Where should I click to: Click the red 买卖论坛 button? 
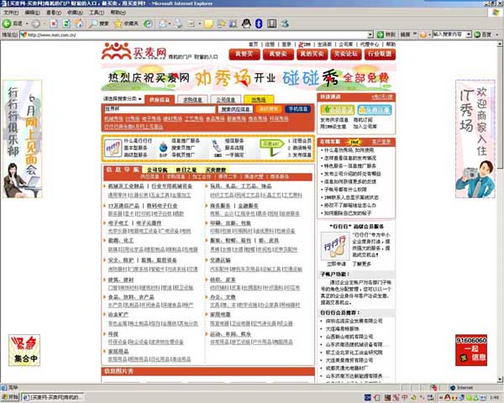[x=346, y=54]
